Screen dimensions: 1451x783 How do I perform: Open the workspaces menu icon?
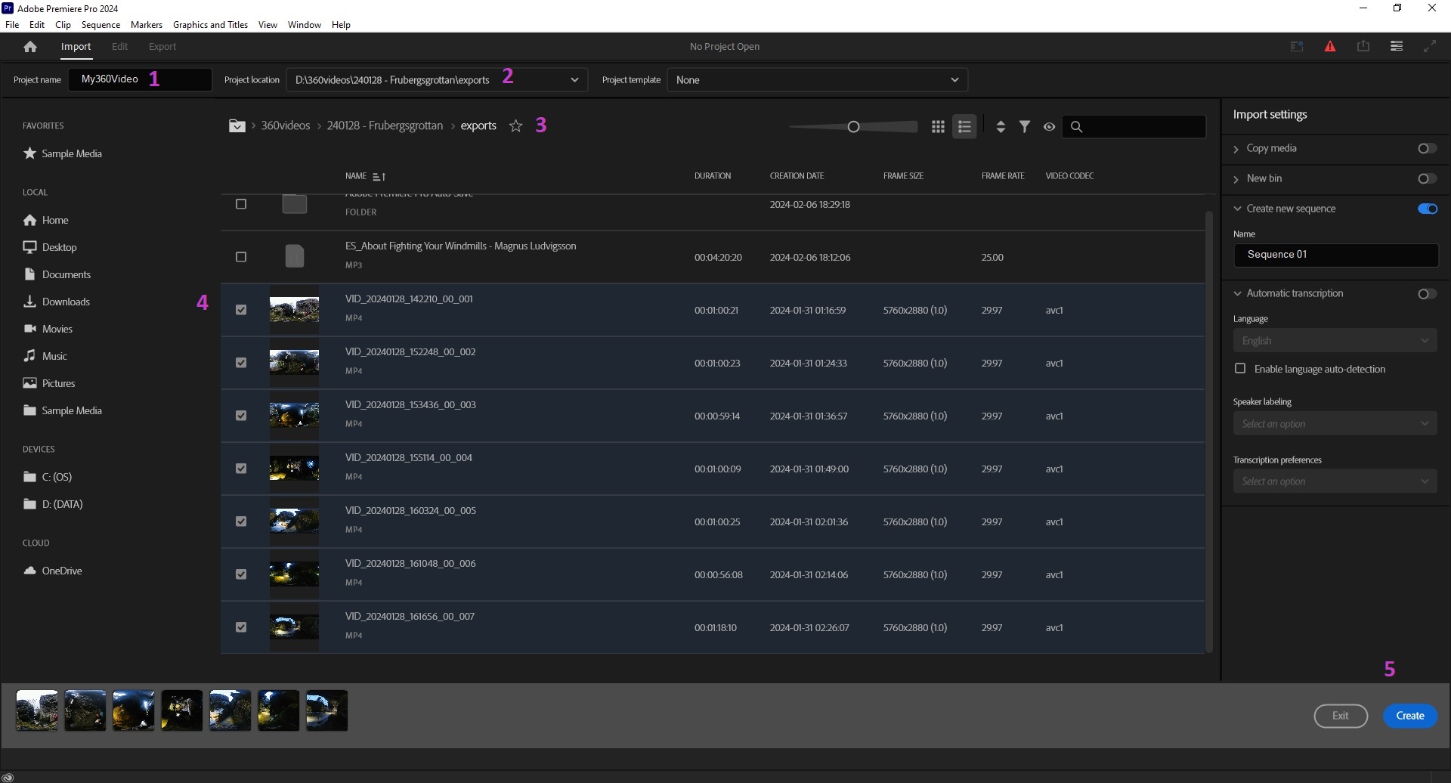1397,47
